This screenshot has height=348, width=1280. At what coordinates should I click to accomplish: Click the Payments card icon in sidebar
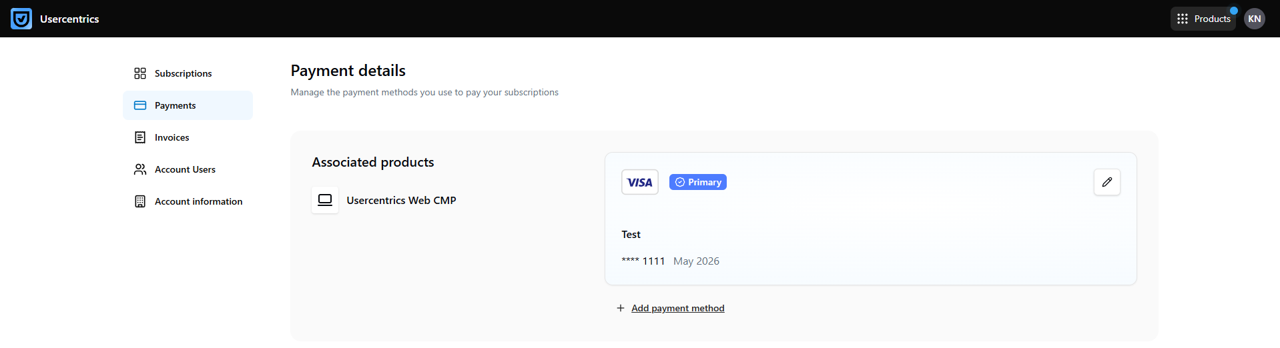click(140, 105)
